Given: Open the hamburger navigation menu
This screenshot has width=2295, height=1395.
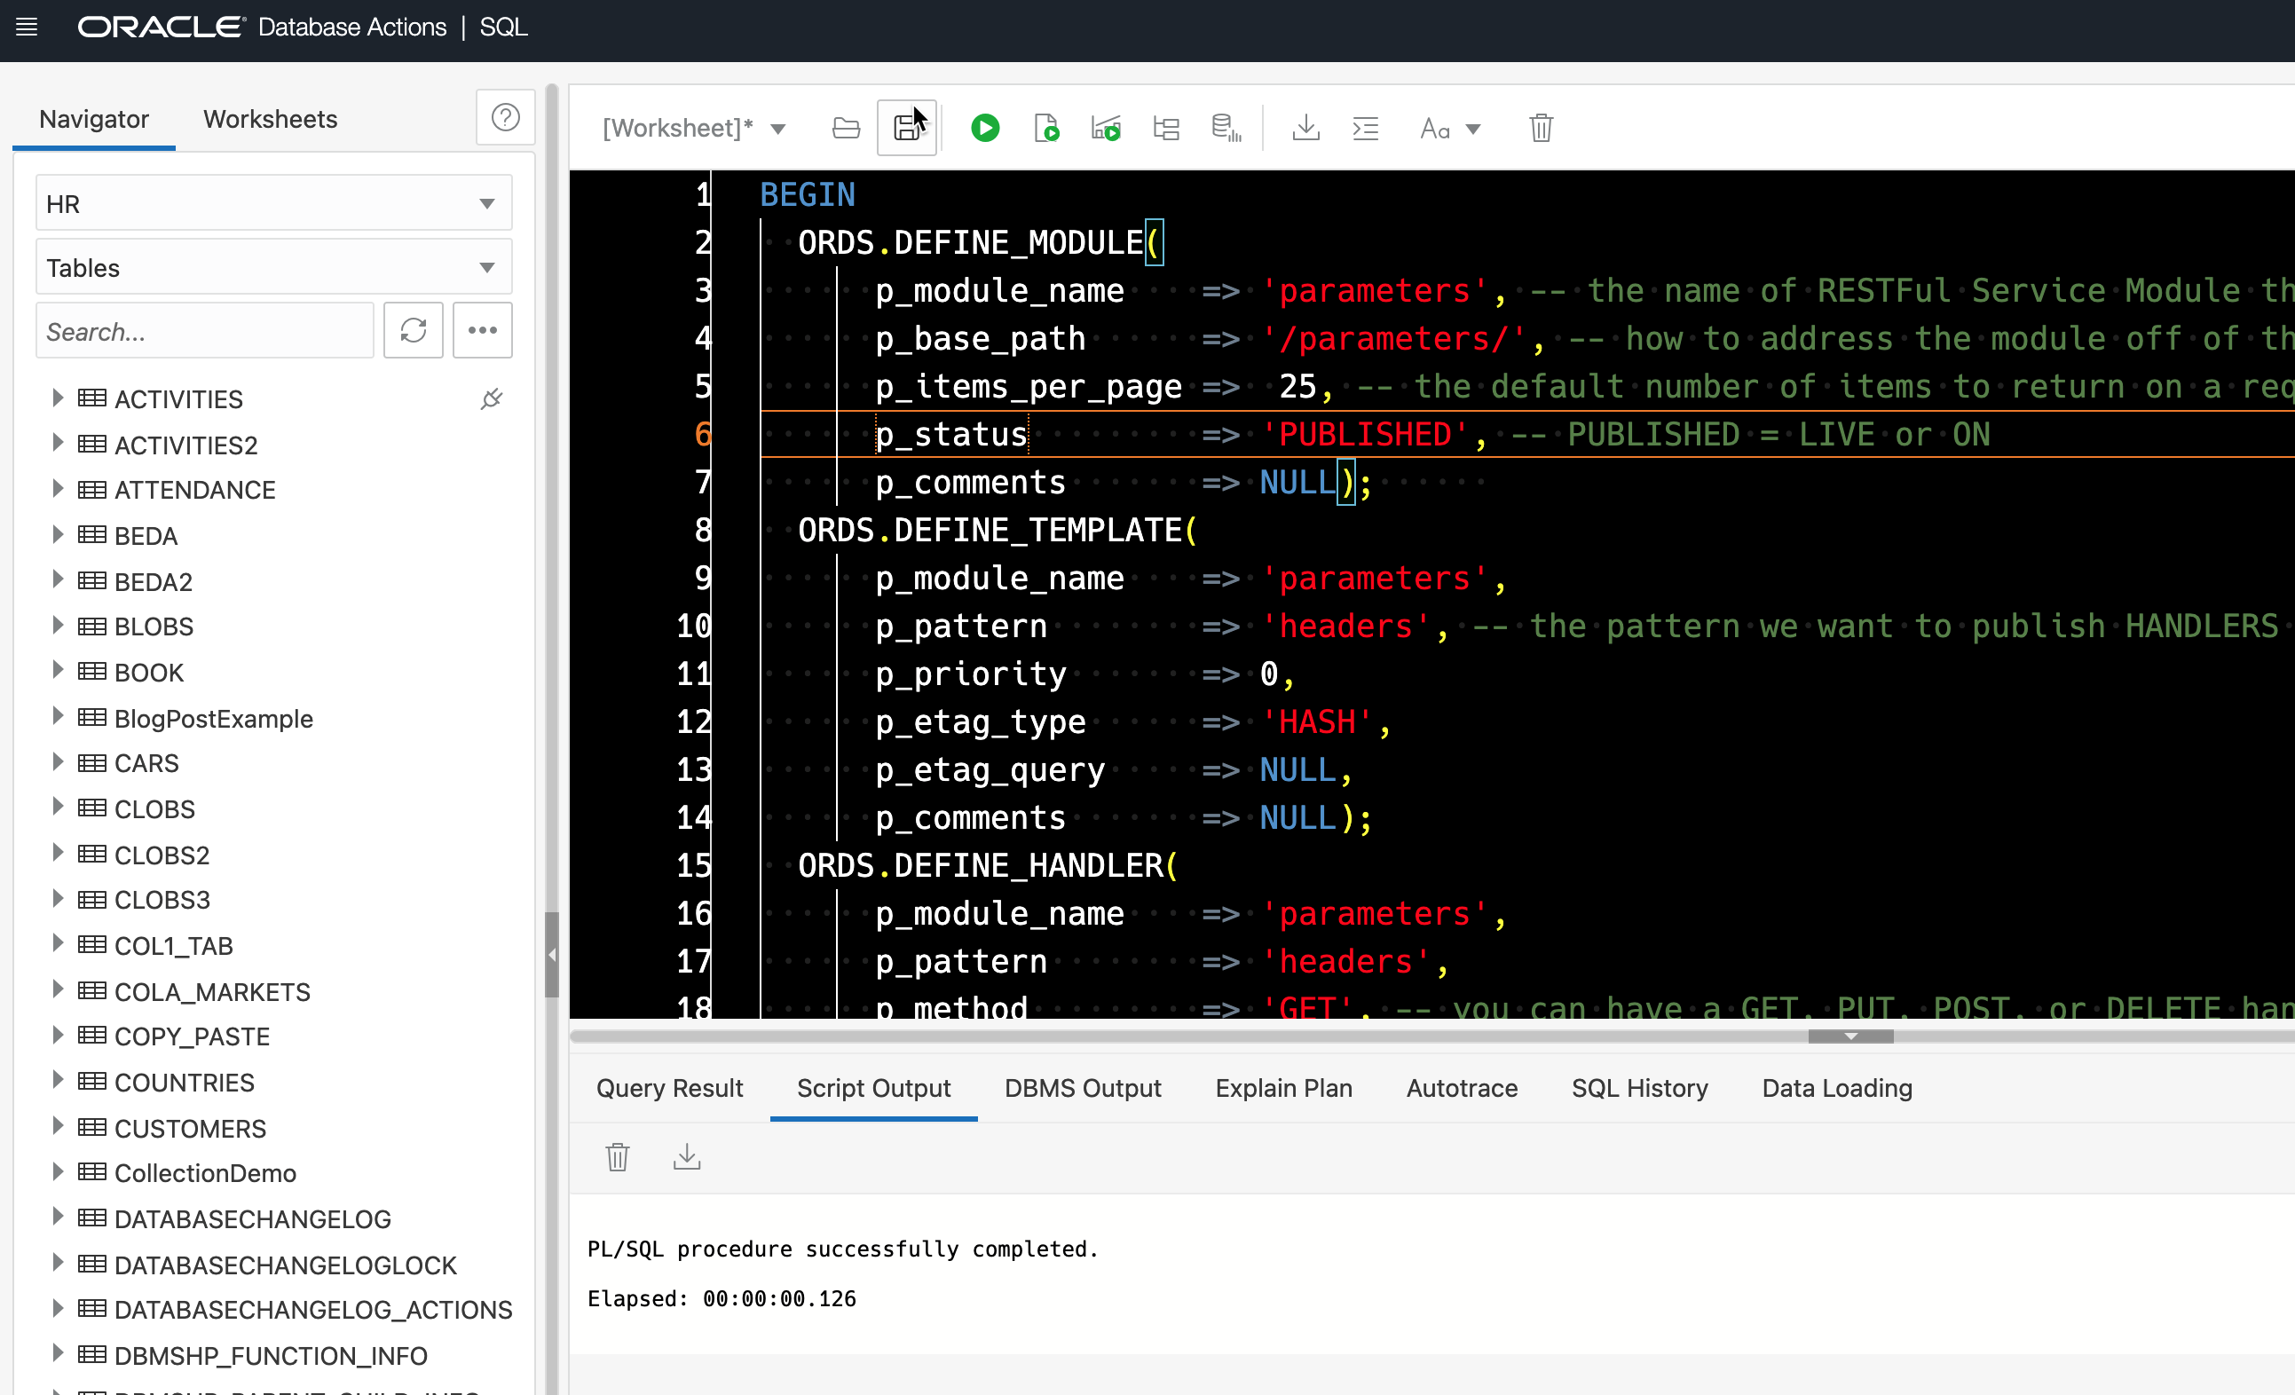Looking at the screenshot, I should click(x=27, y=27).
